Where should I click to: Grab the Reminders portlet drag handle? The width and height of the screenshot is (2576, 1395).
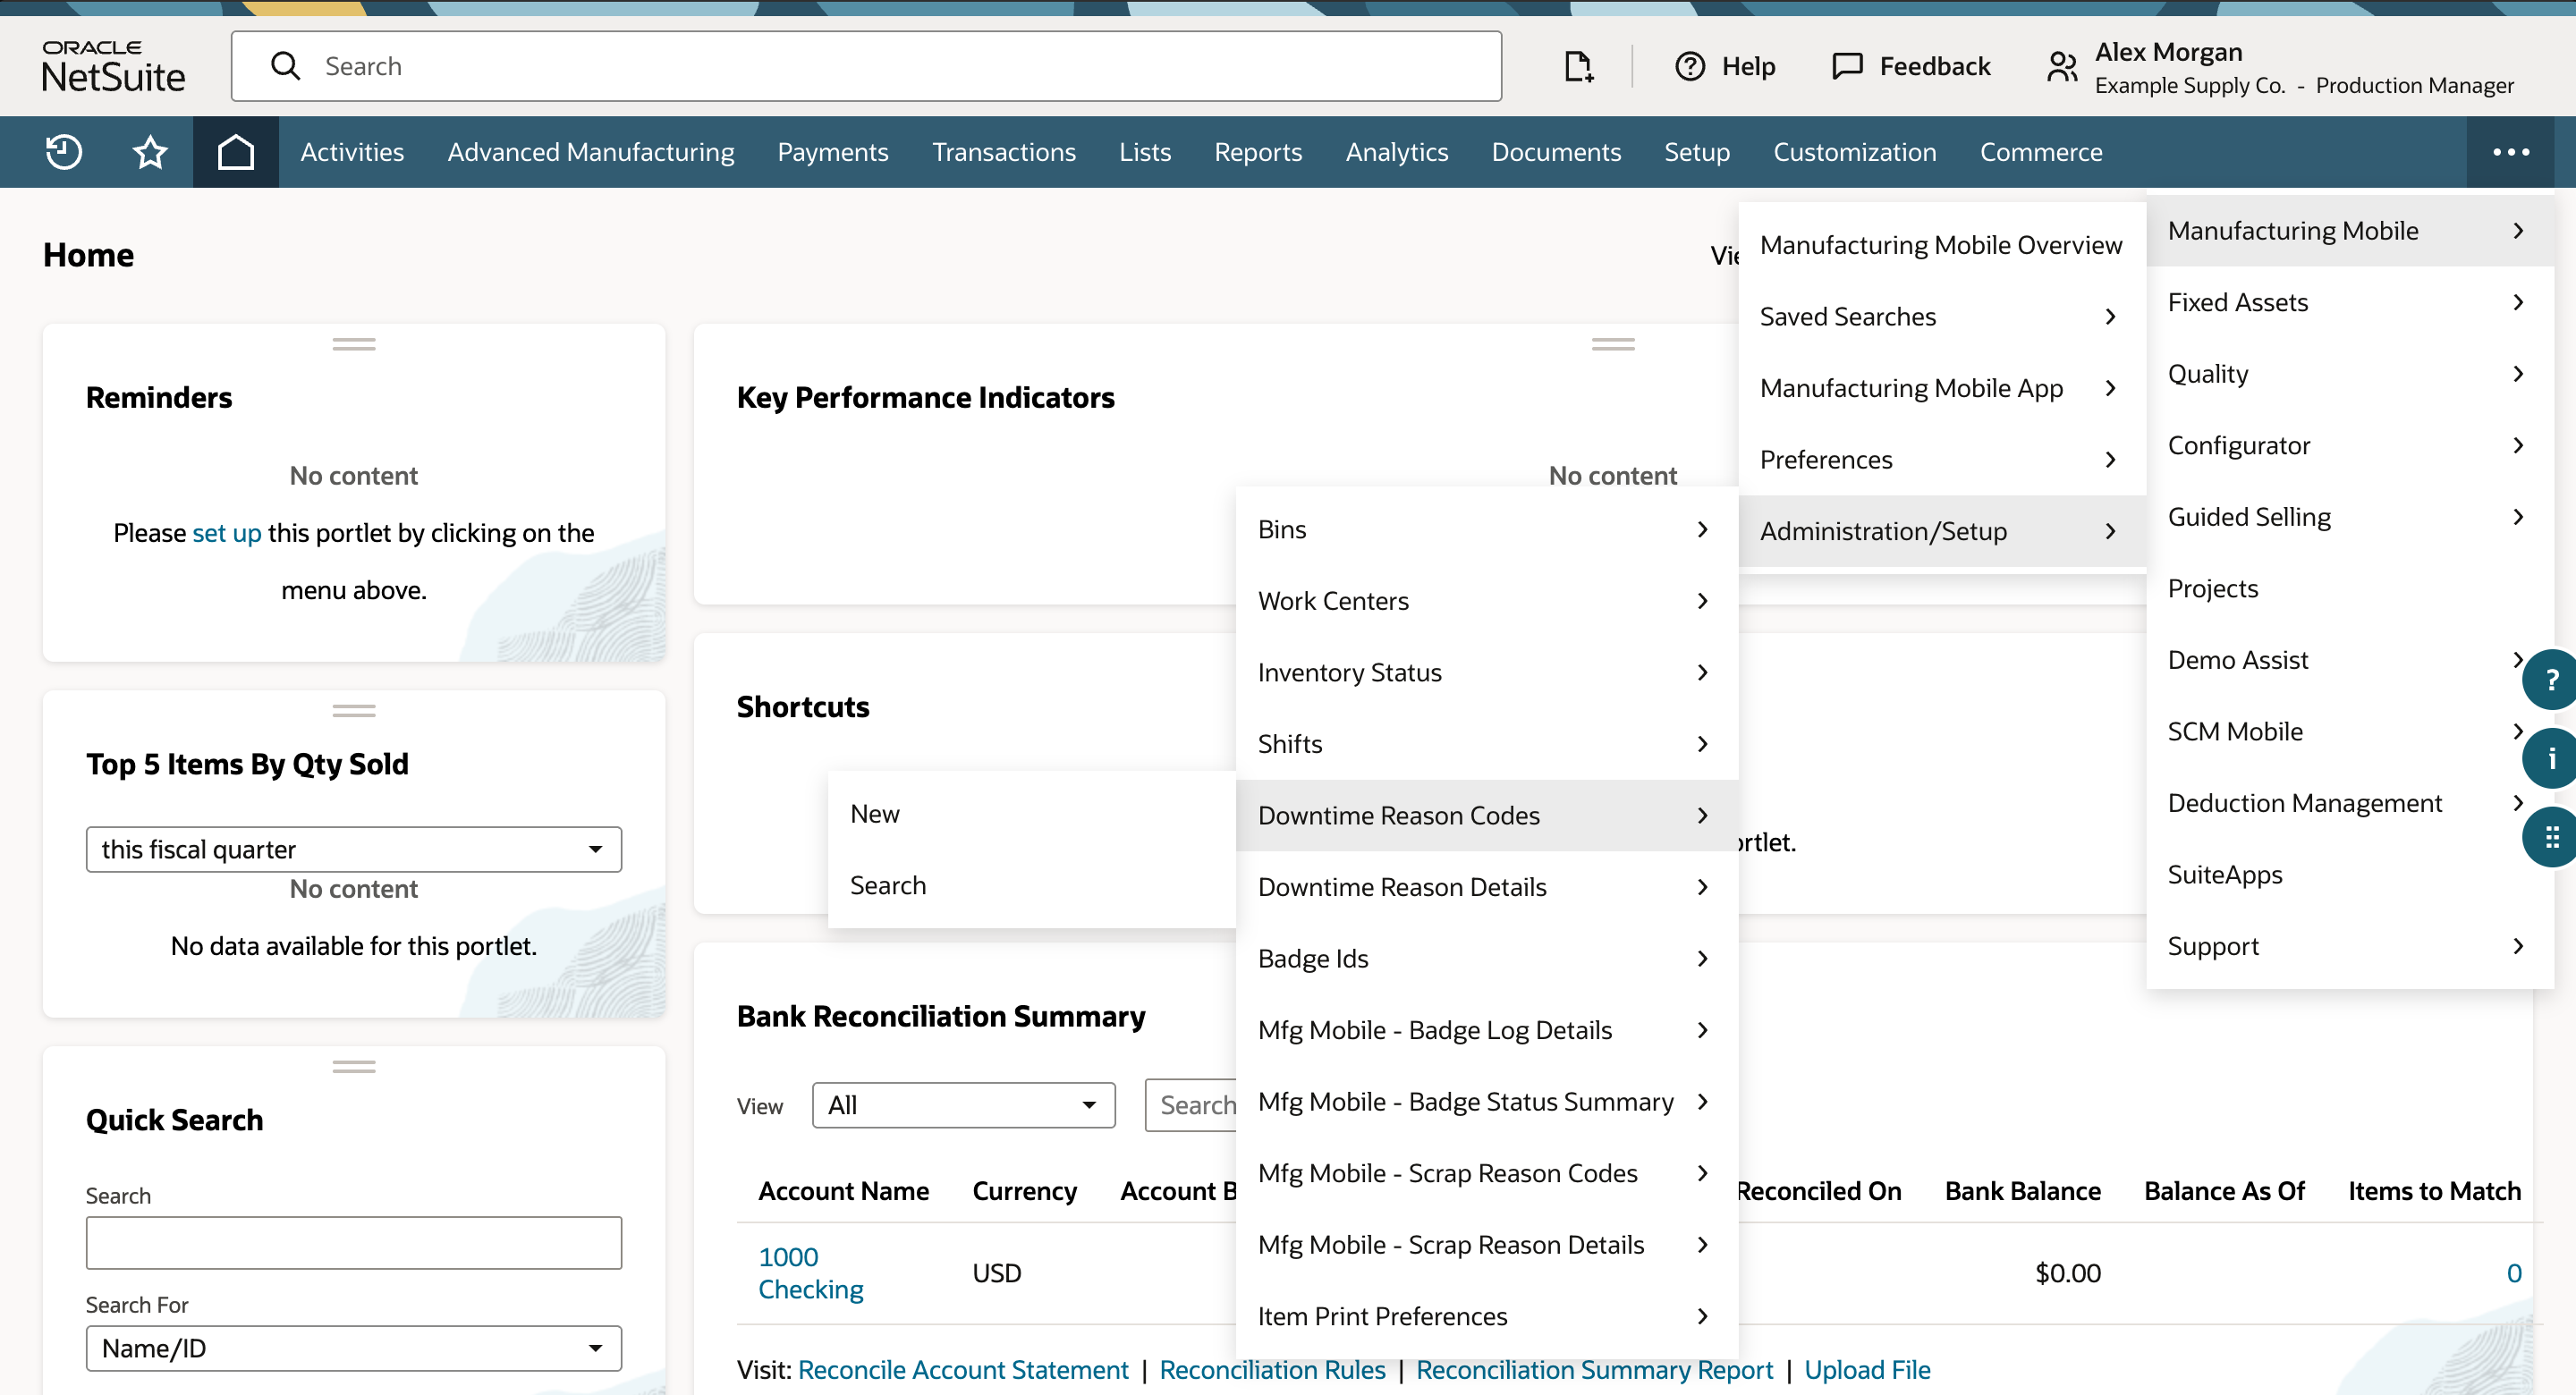(354, 344)
